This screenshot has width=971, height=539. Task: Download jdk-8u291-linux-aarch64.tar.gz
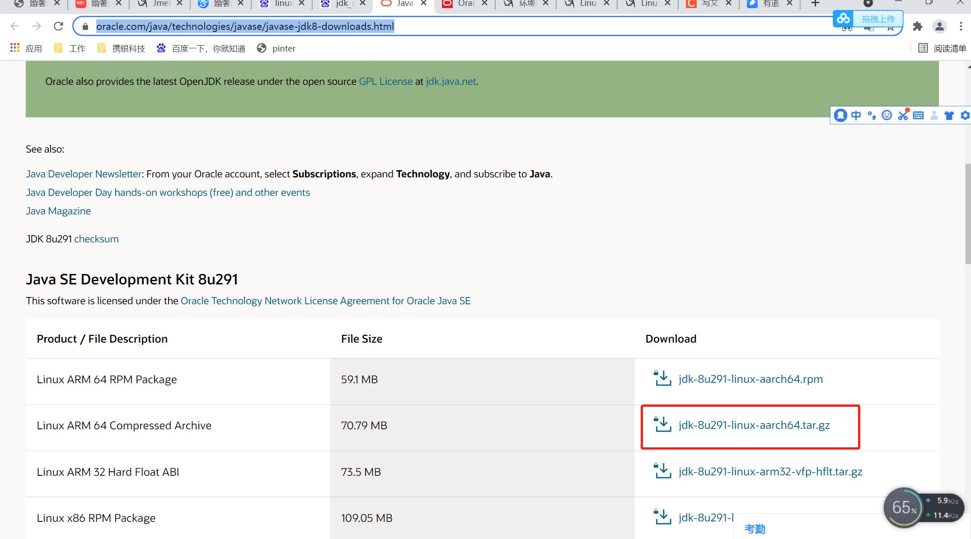pyautogui.click(x=754, y=425)
